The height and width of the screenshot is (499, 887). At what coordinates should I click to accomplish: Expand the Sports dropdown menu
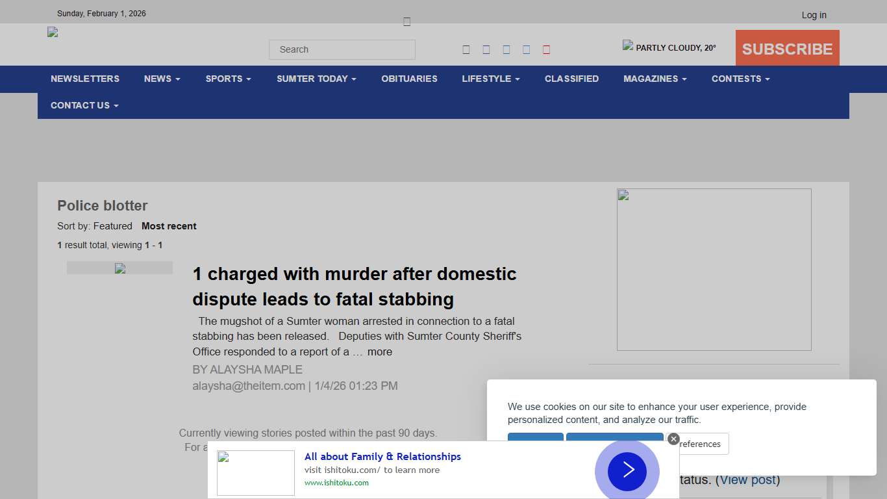pyautogui.click(x=228, y=79)
